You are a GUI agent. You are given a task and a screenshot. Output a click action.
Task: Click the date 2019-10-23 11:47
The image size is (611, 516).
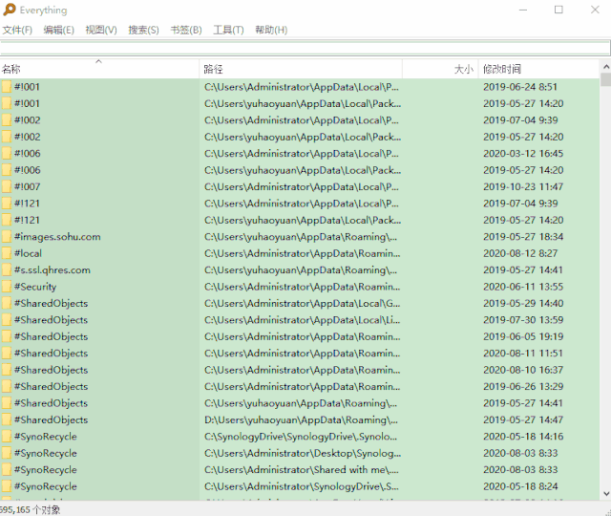(x=523, y=187)
